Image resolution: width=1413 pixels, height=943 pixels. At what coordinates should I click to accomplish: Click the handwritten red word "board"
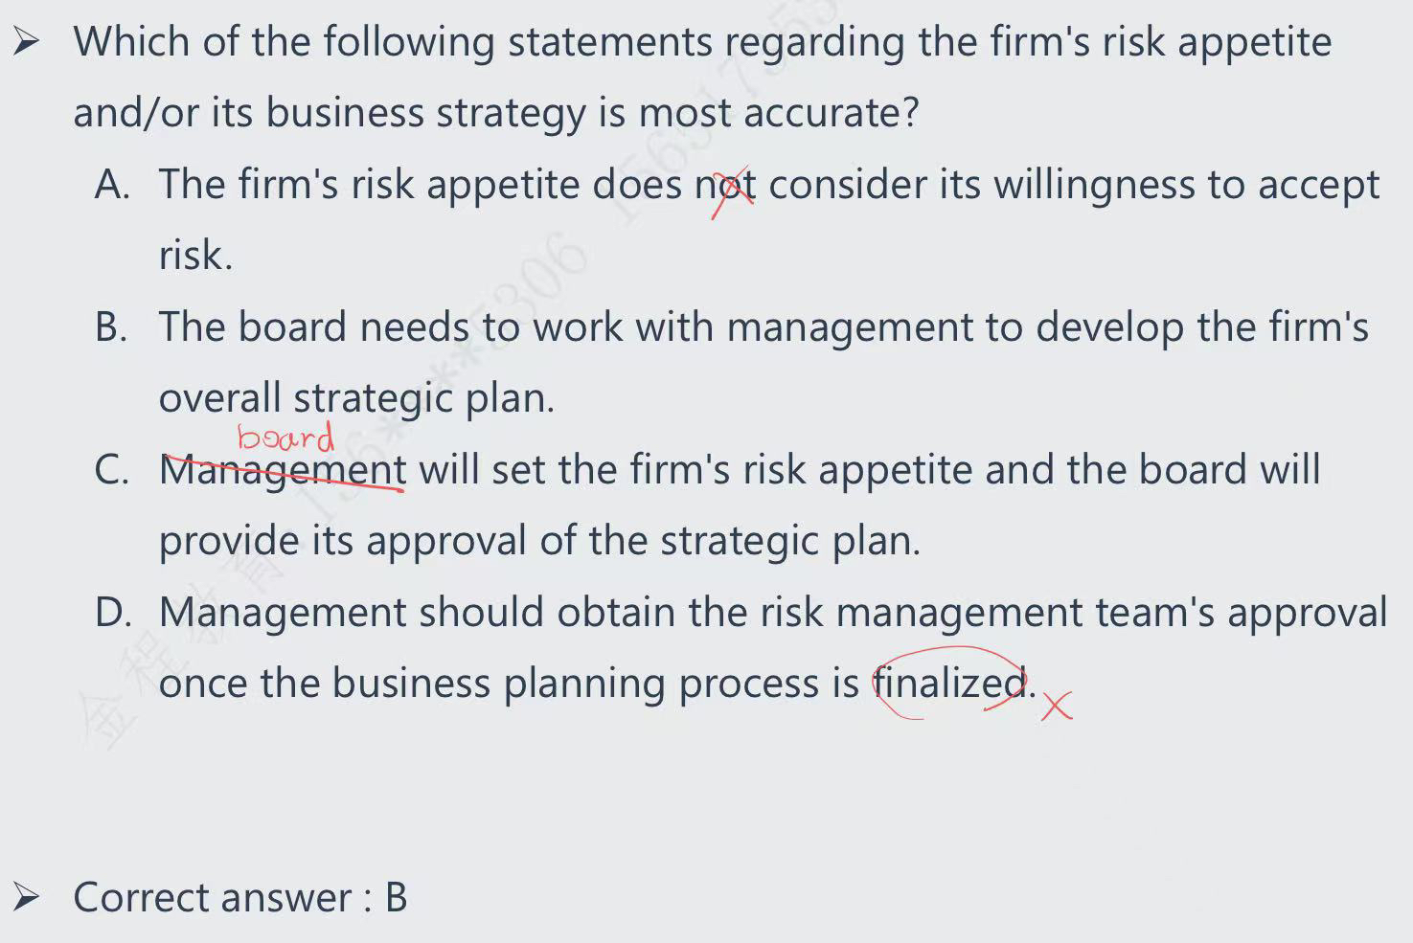point(285,438)
